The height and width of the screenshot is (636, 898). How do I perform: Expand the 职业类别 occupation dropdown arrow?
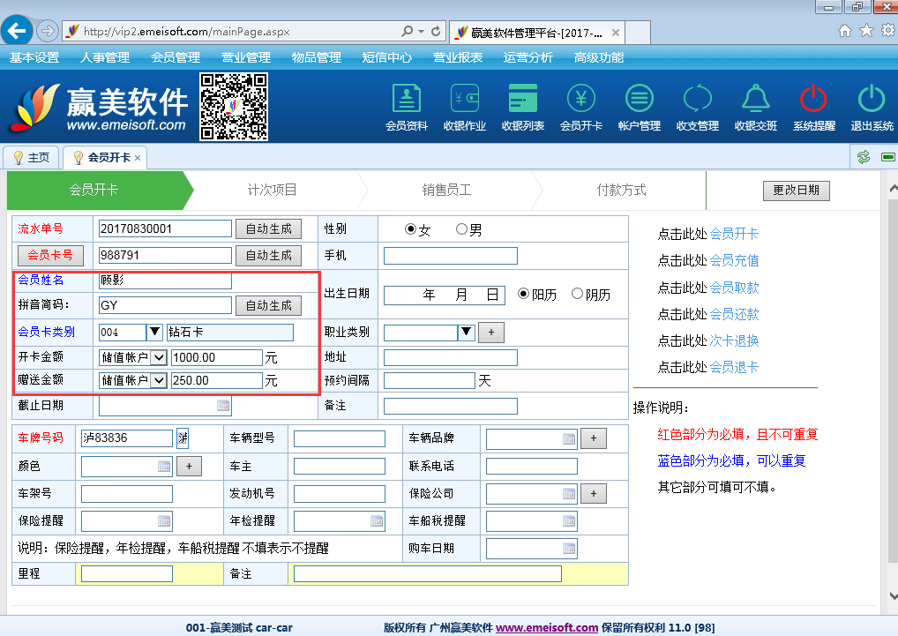467,333
